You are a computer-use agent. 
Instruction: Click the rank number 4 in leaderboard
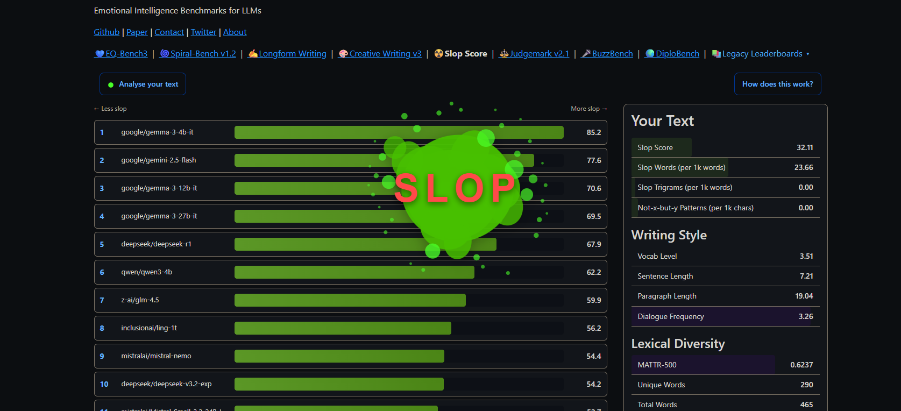pos(102,216)
